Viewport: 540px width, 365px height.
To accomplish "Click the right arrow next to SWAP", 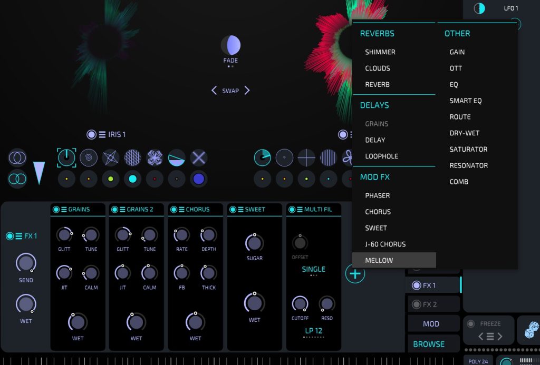I will click(x=247, y=91).
